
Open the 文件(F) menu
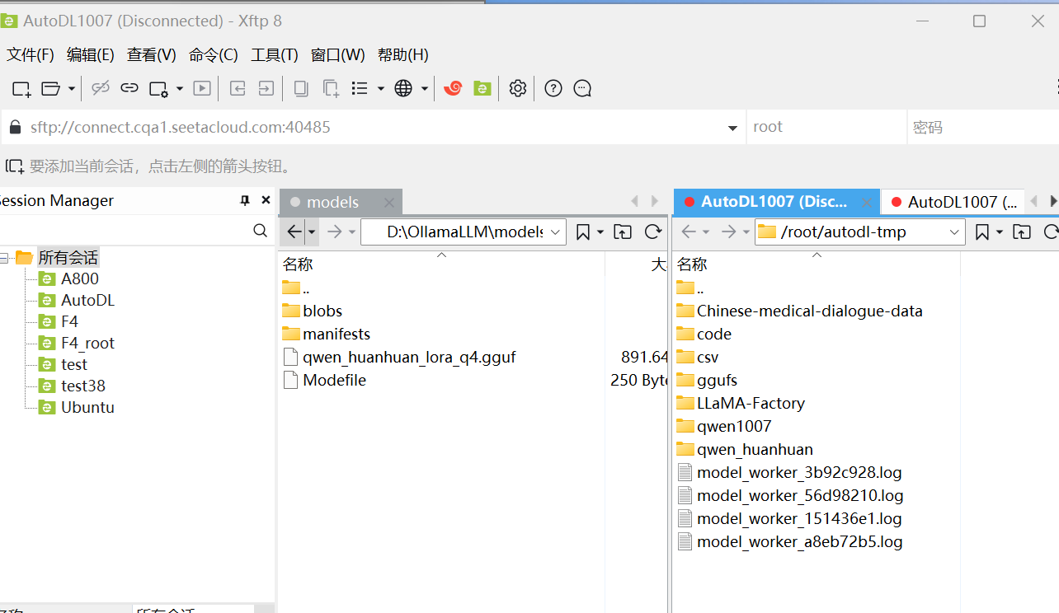pyautogui.click(x=31, y=55)
